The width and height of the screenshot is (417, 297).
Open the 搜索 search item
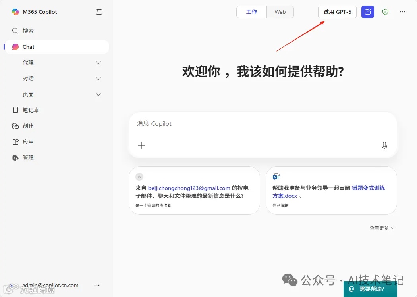click(28, 31)
